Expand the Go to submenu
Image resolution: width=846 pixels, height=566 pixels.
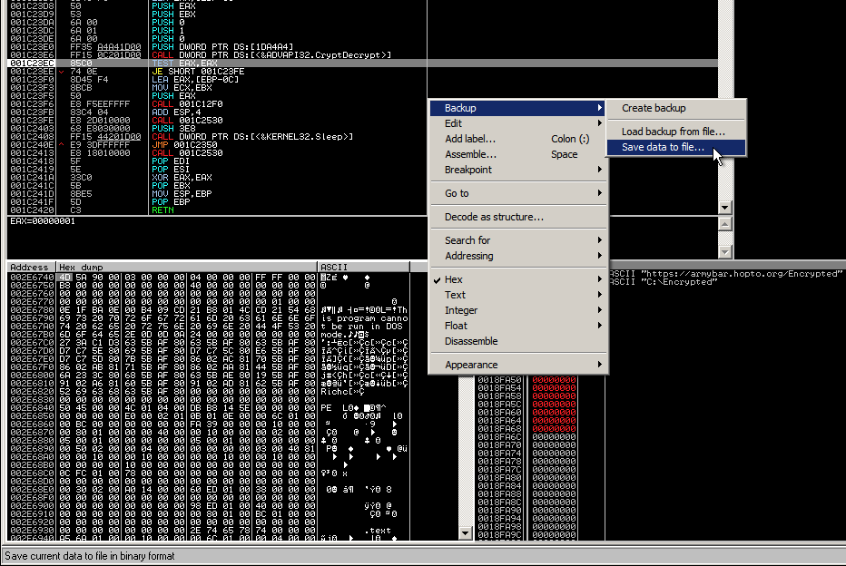click(x=459, y=193)
